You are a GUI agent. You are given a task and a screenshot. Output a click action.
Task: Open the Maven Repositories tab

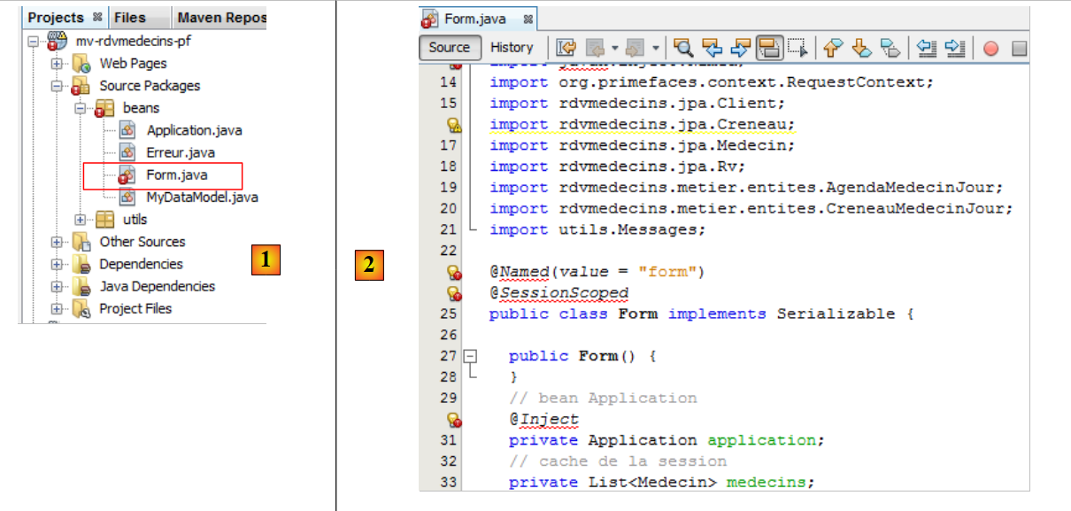[220, 17]
